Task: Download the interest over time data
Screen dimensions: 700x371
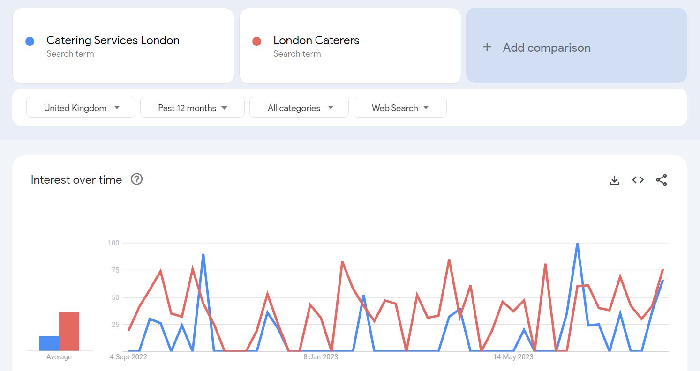Action: 614,180
